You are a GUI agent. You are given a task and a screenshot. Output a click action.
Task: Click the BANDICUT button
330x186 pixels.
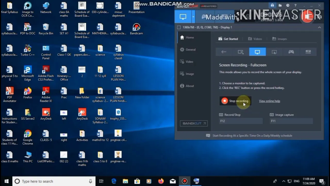[194, 123]
